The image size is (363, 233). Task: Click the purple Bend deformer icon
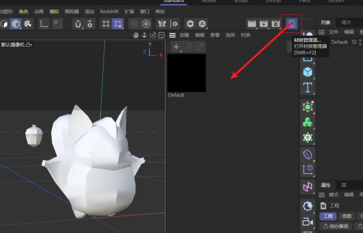pyautogui.click(x=307, y=155)
